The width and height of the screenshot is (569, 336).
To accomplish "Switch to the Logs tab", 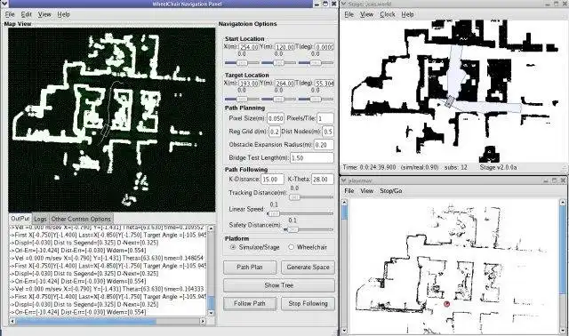I will click(40, 219).
